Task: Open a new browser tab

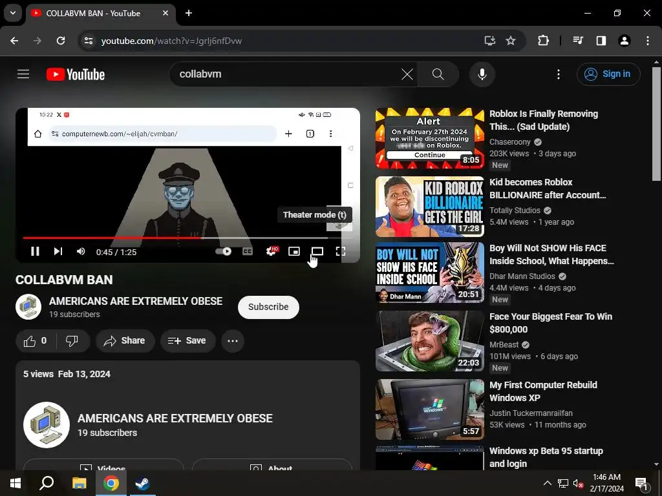Action: point(189,13)
